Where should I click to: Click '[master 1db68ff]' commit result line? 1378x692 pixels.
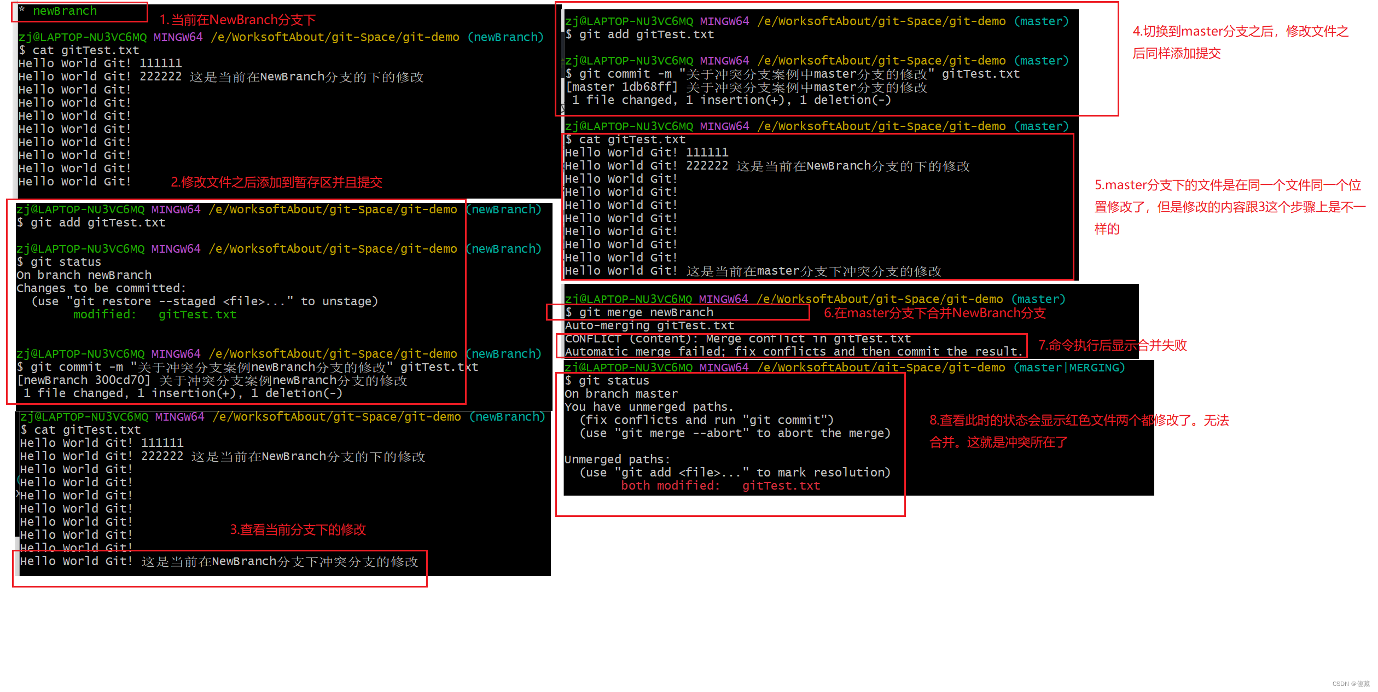coord(747,87)
